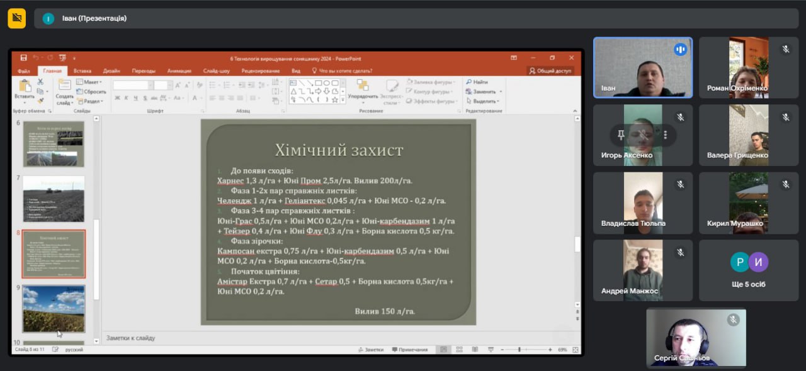The image size is (806, 371).
Task: Toggle align left in Абзац group
Action: [x=212, y=98]
